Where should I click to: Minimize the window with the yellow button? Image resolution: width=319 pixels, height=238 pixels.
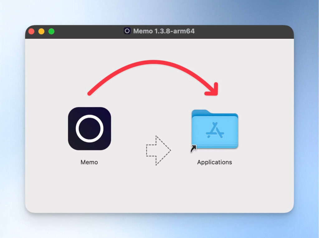[41, 31]
